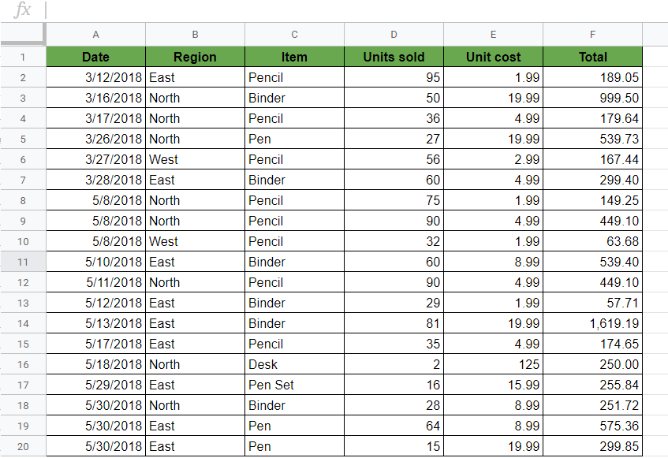The height and width of the screenshot is (458, 668).
Task: Select column A header
Action: pyautogui.click(x=95, y=34)
